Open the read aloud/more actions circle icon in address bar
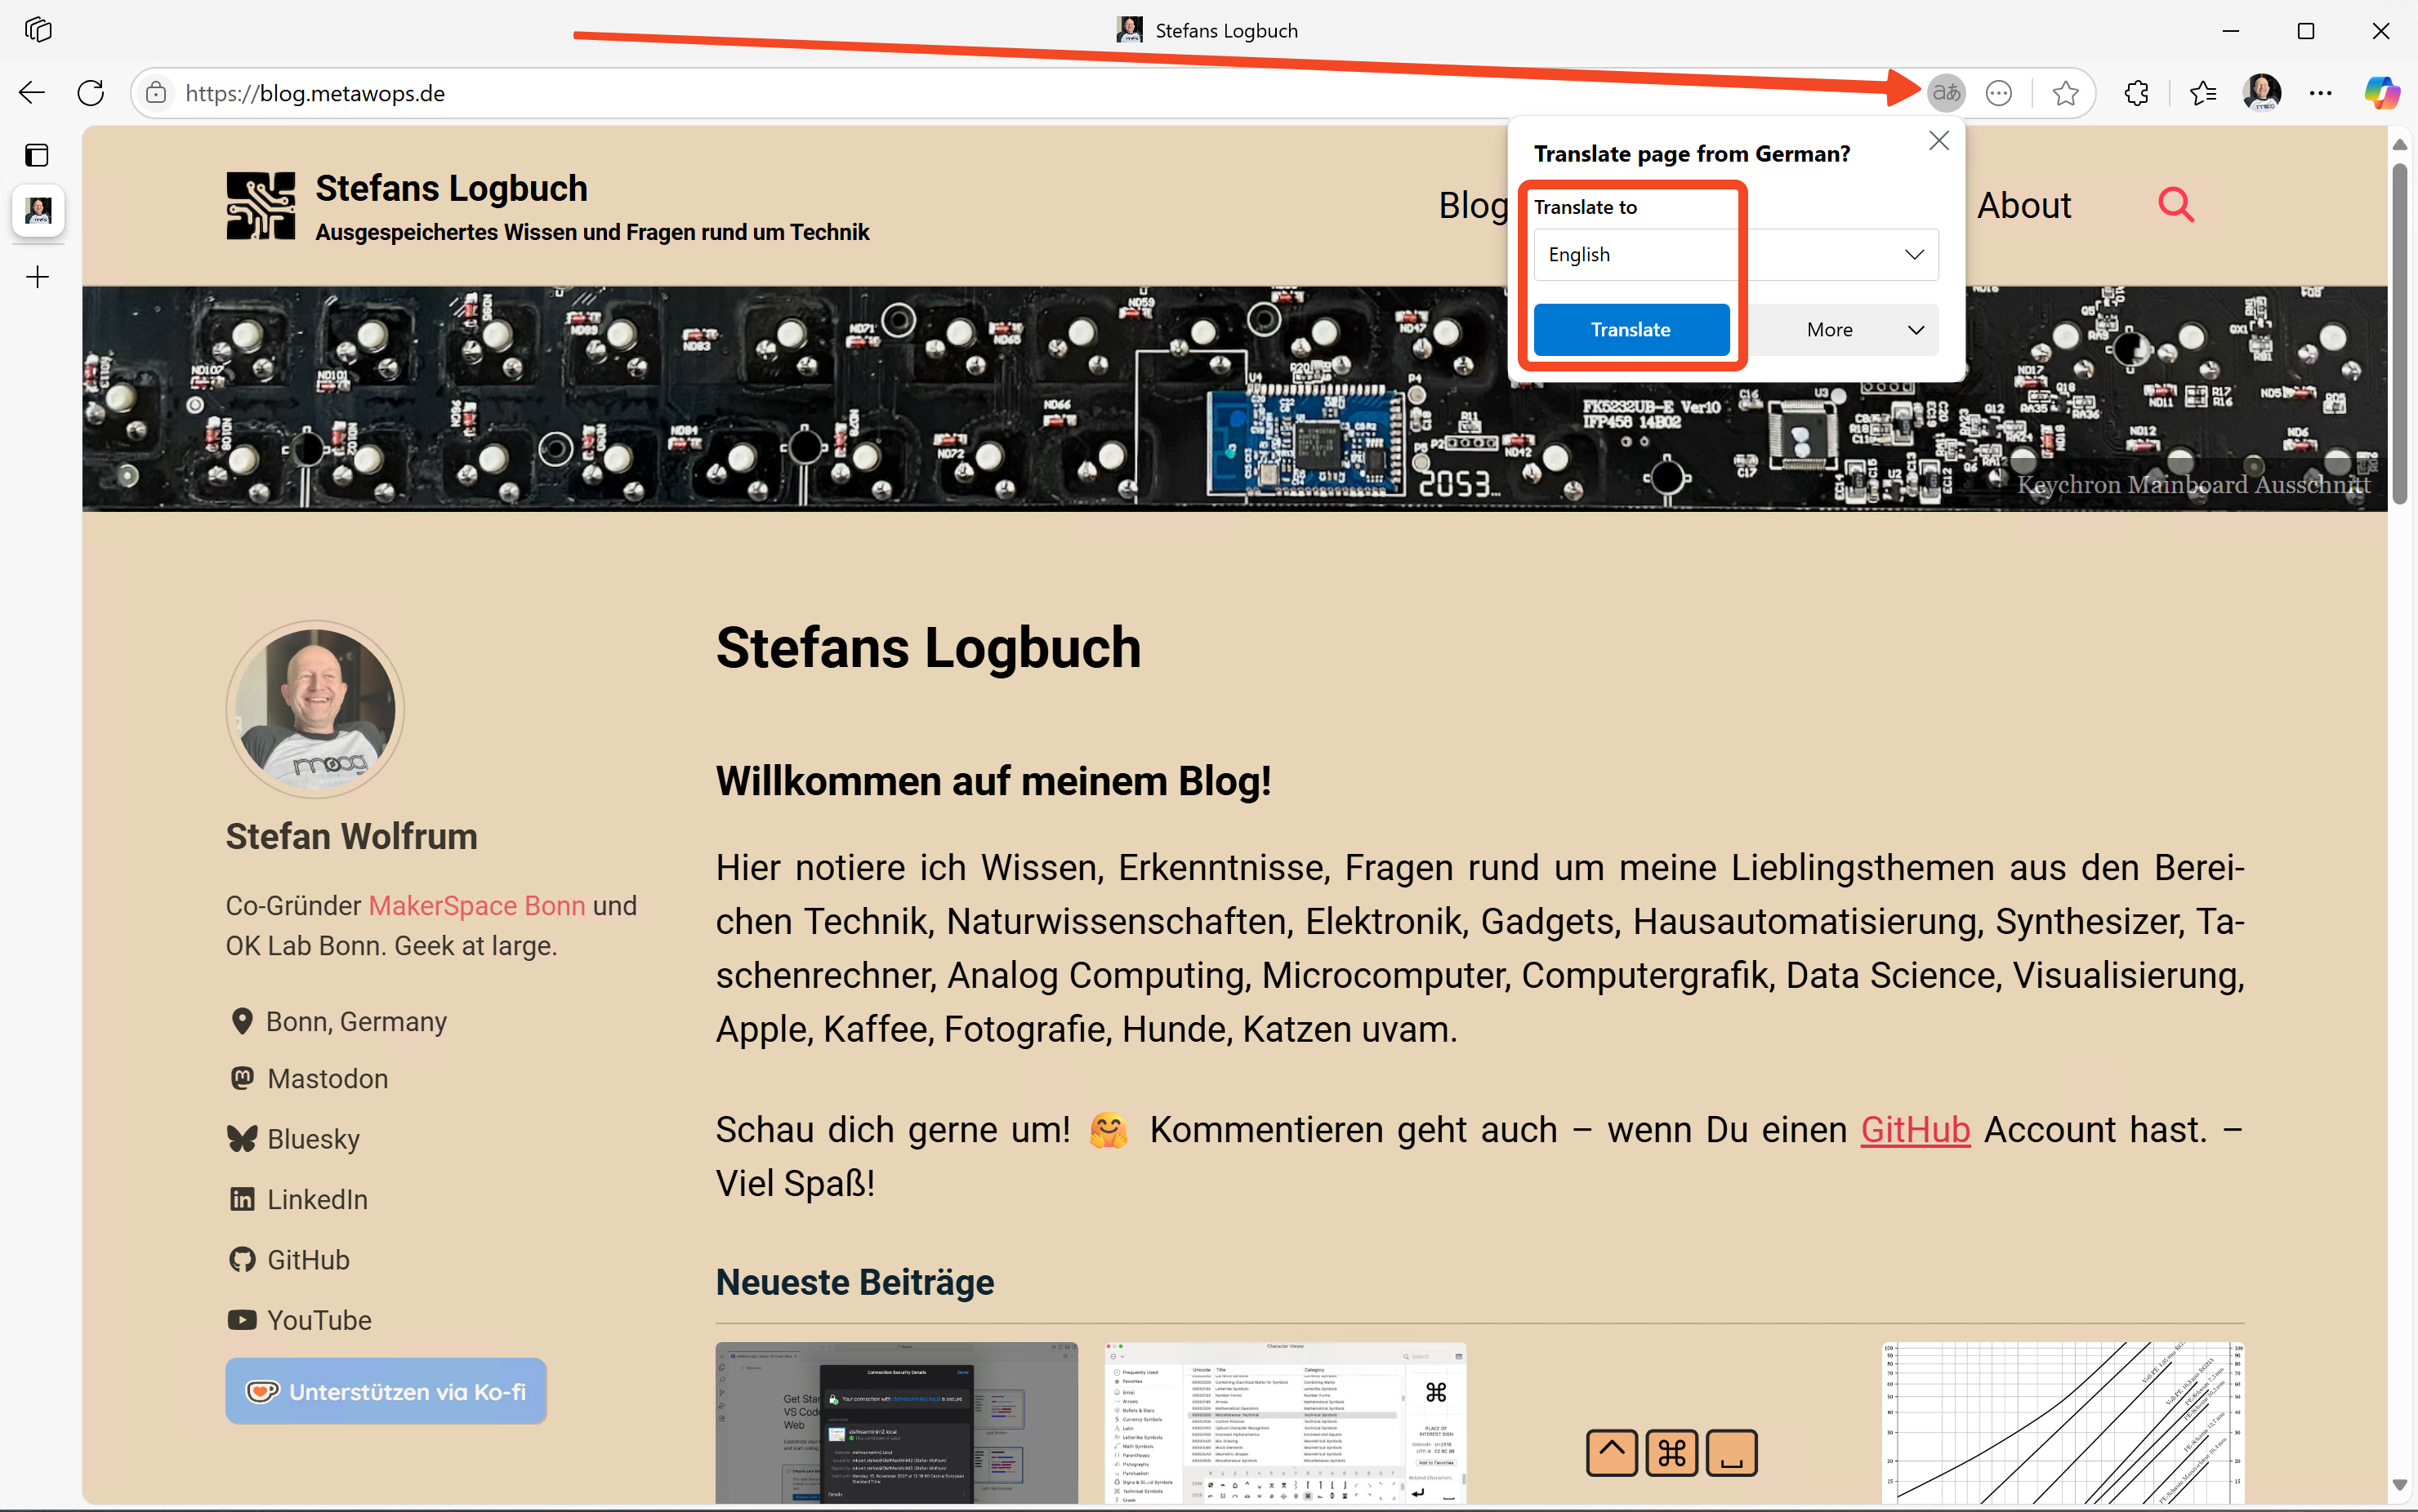Screen dimensions: 2418x1512 [1999, 93]
